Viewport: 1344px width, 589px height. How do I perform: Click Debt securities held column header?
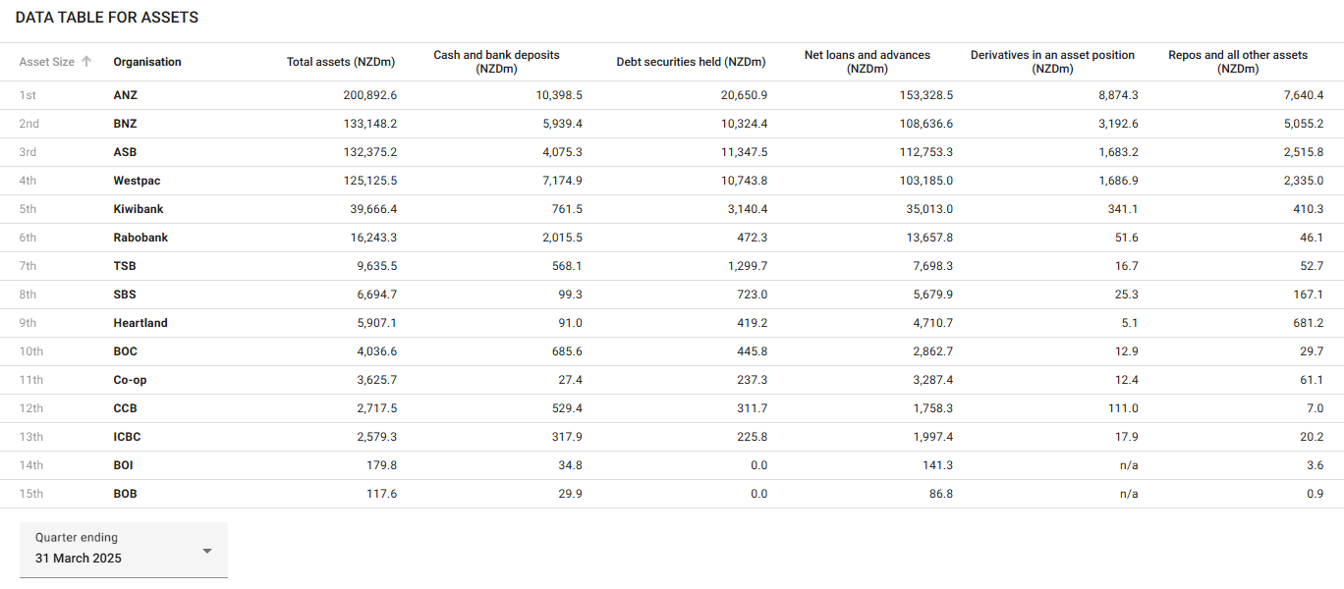pos(691,62)
